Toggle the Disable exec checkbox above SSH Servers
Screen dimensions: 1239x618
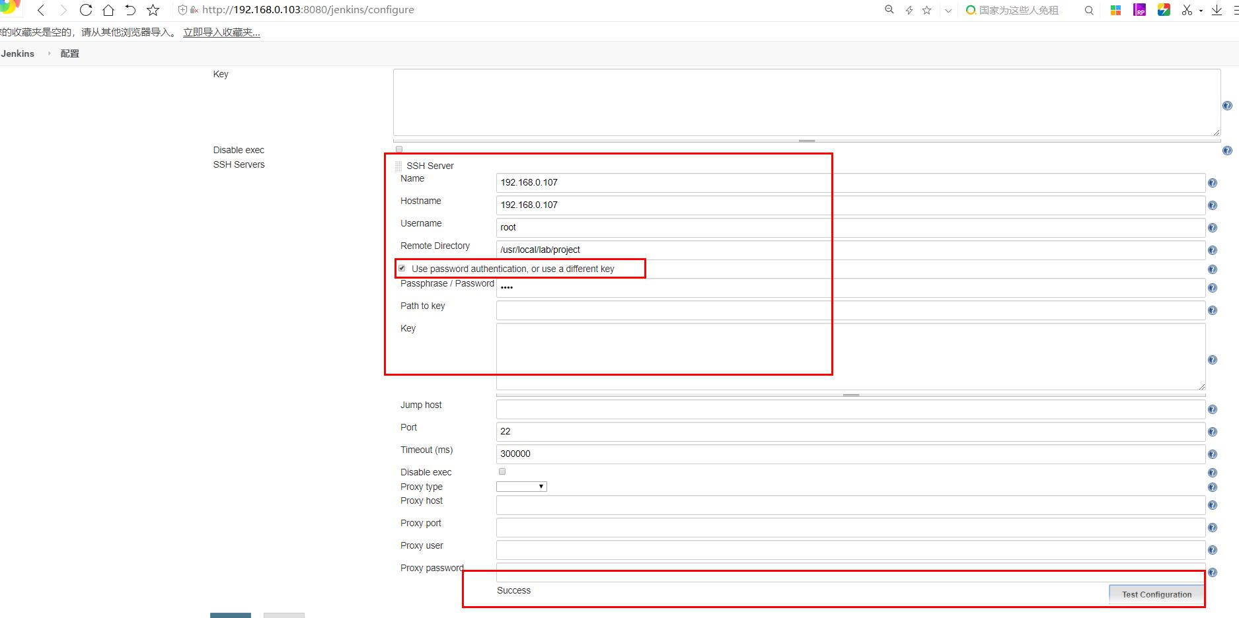[399, 149]
